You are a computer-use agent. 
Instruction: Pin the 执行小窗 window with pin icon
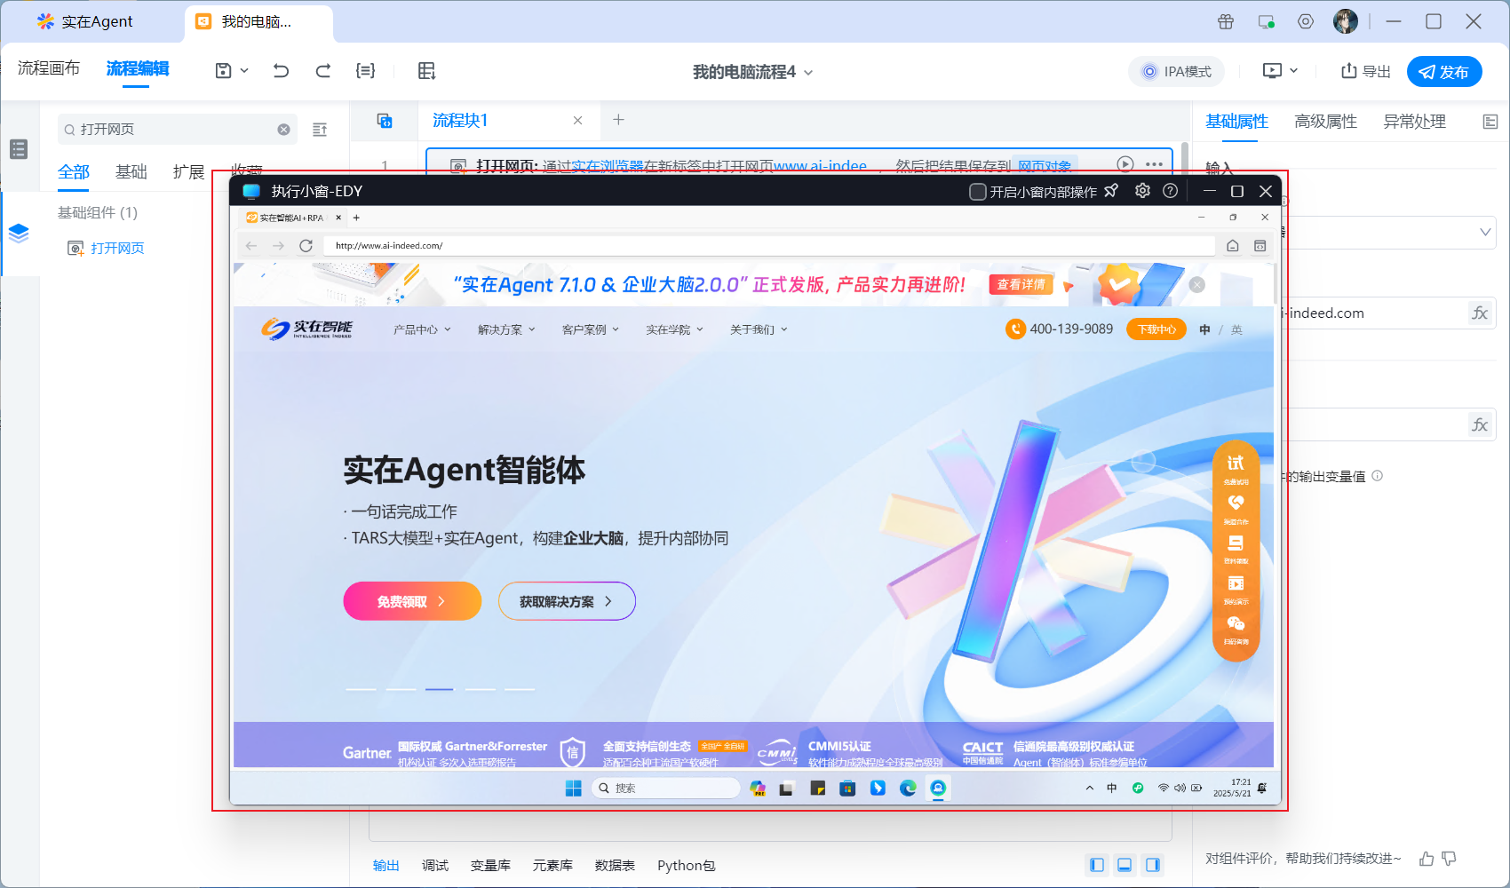(x=1111, y=191)
